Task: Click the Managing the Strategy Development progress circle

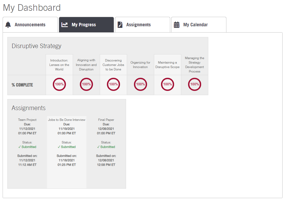Action: pos(194,84)
